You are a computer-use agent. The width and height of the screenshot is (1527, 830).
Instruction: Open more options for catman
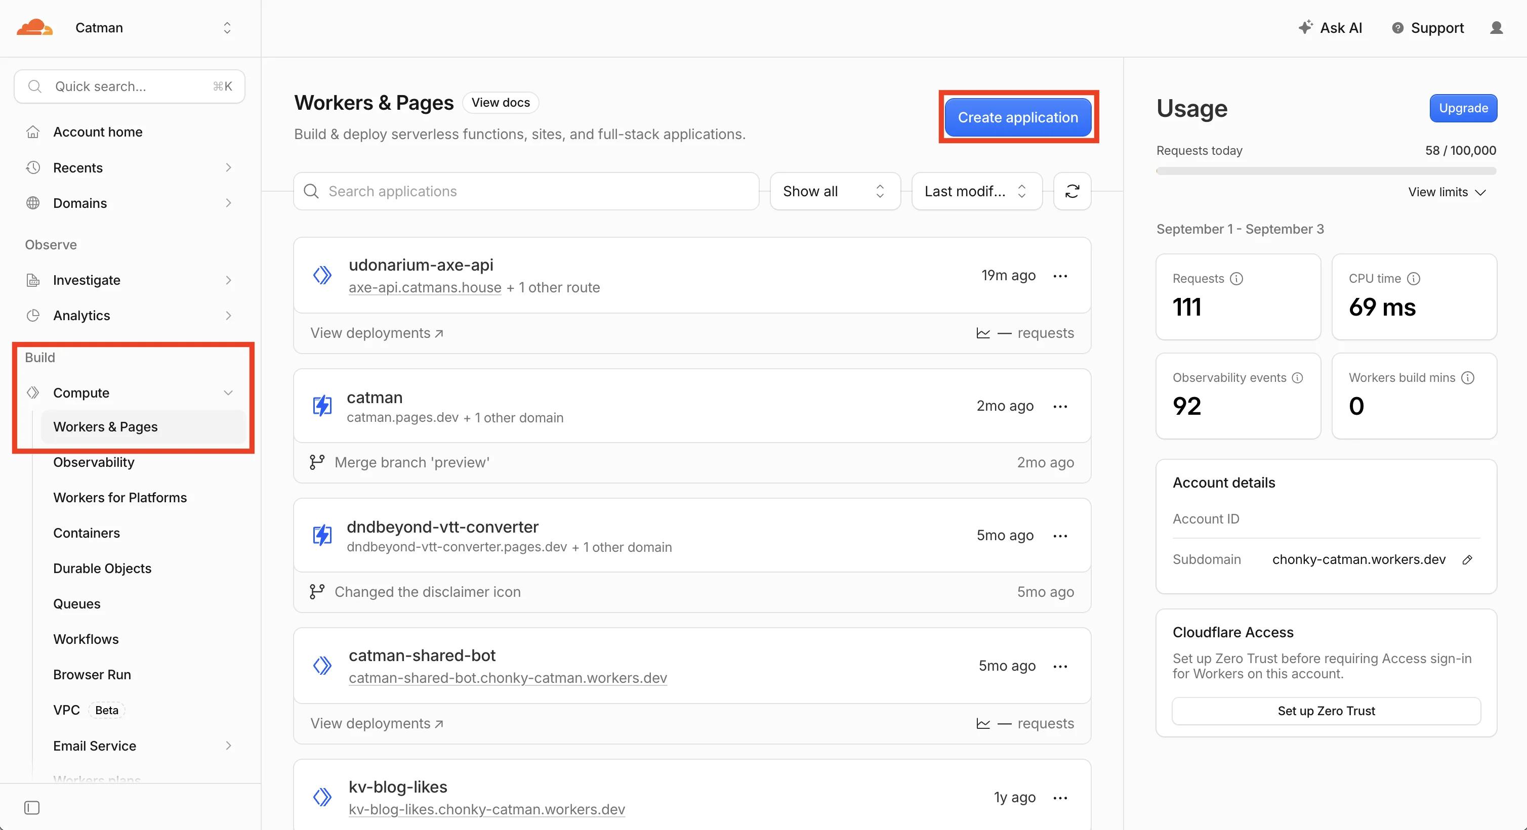click(1060, 406)
